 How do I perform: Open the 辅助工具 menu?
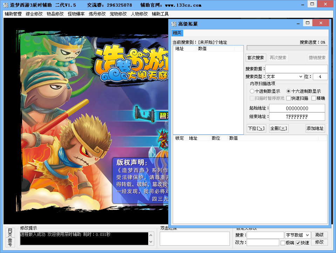pos(160,14)
